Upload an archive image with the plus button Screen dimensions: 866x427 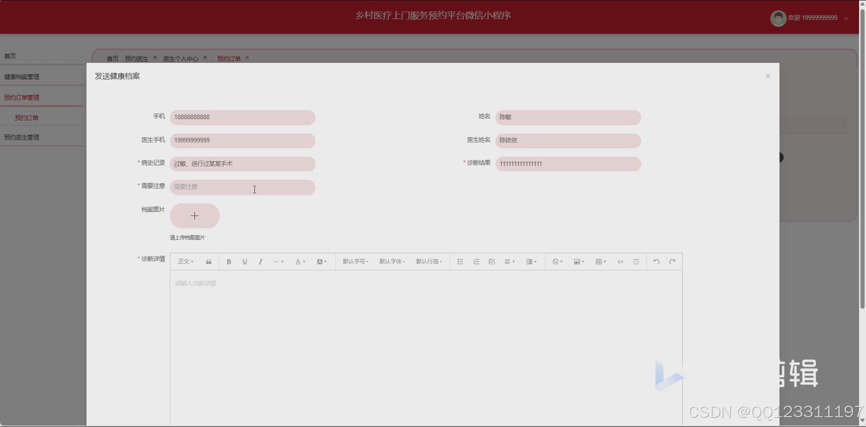pyautogui.click(x=195, y=216)
